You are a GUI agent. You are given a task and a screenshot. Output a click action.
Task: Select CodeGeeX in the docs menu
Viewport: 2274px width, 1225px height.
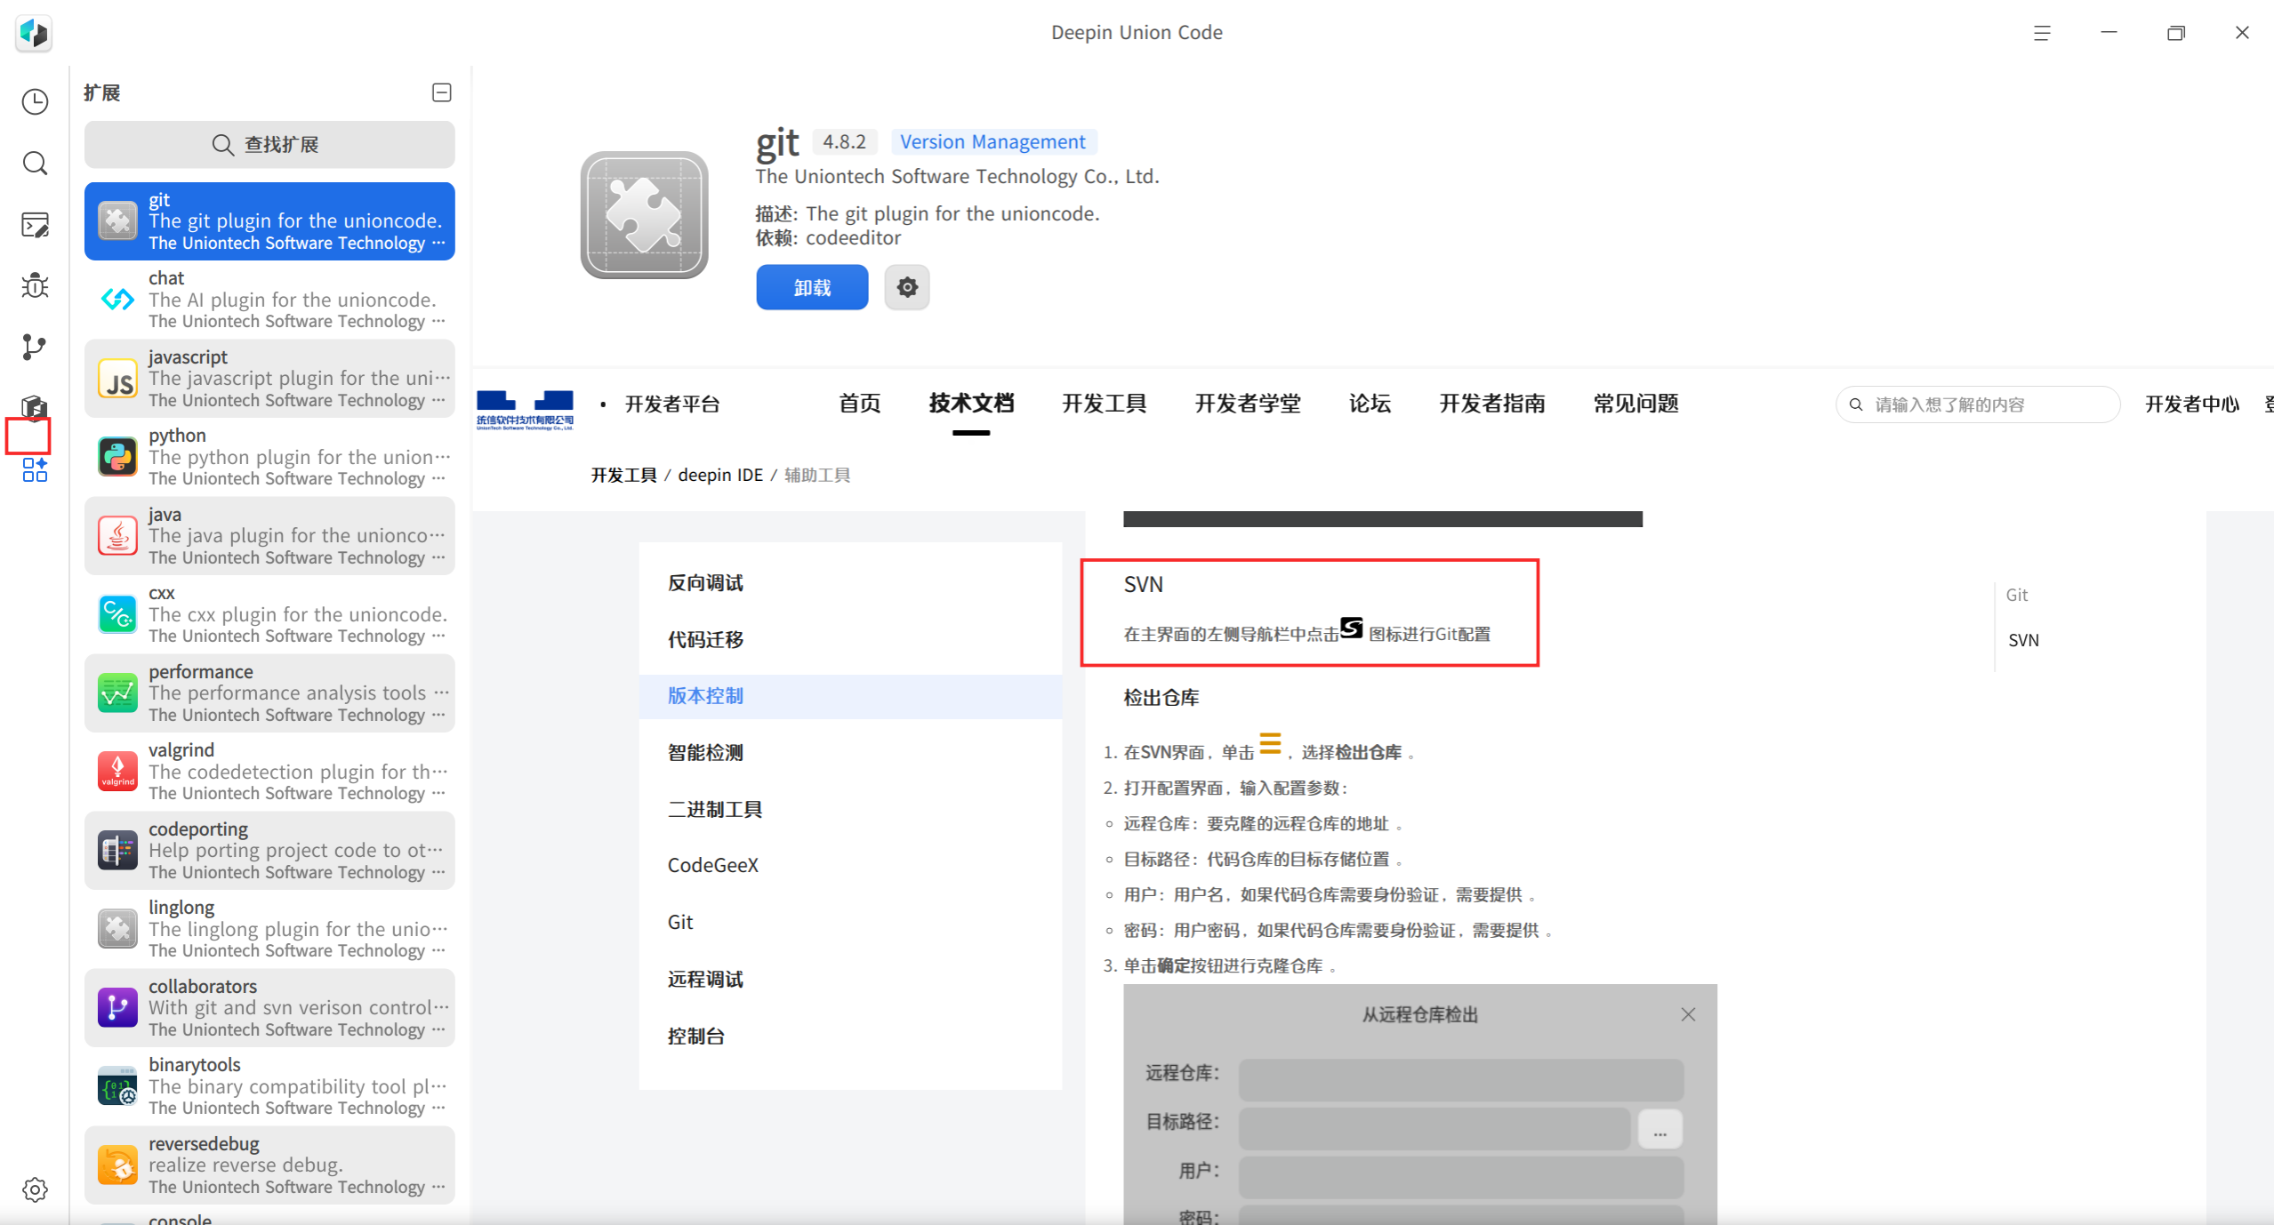(x=713, y=865)
